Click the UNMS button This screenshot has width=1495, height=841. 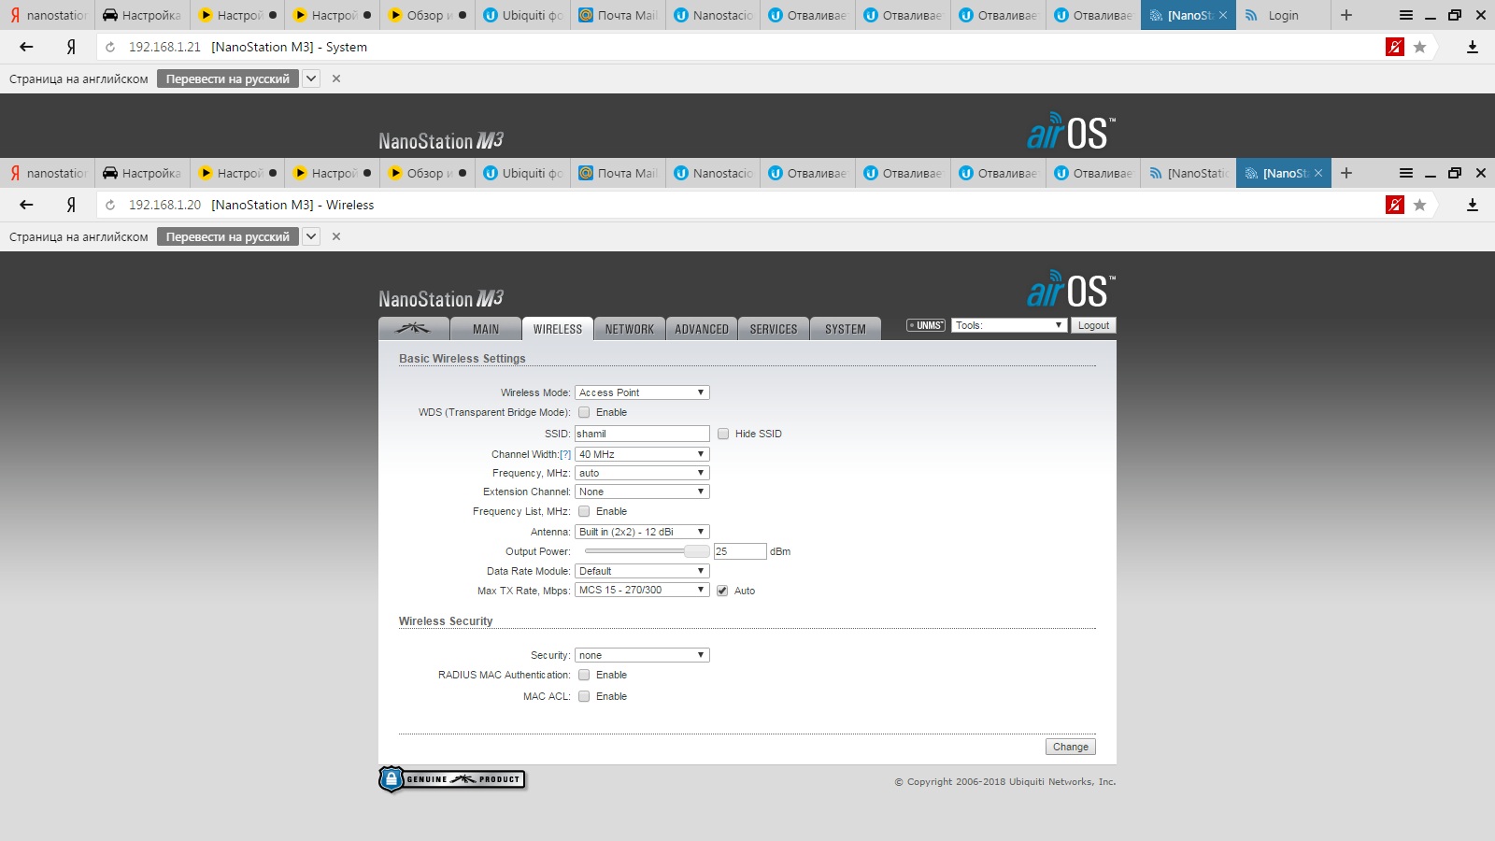pos(926,325)
